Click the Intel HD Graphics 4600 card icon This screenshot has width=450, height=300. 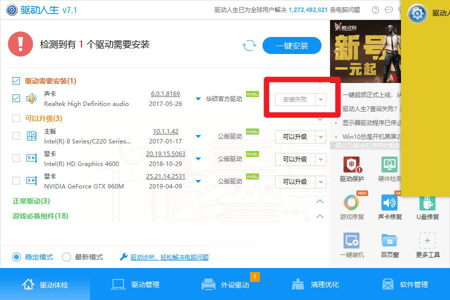(x=31, y=158)
